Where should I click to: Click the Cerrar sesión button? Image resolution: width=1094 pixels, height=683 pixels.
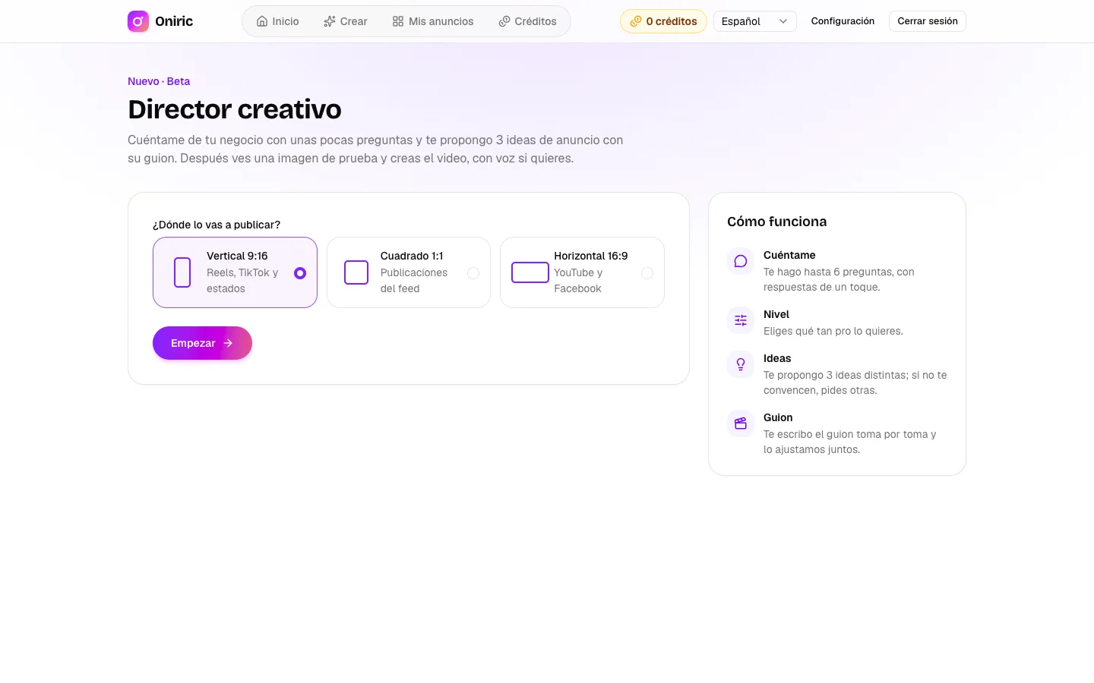coord(928,21)
